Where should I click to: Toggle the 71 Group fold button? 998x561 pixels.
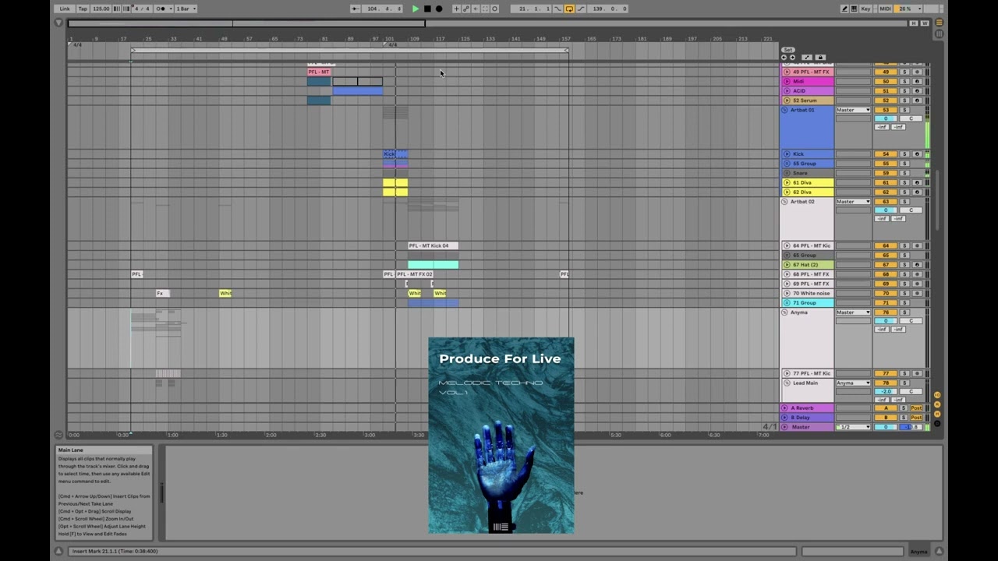tap(785, 302)
